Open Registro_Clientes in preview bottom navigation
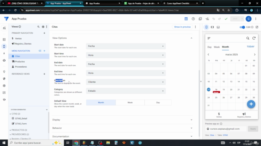The height and width of the screenshot is (146, 261). (244, 115)
